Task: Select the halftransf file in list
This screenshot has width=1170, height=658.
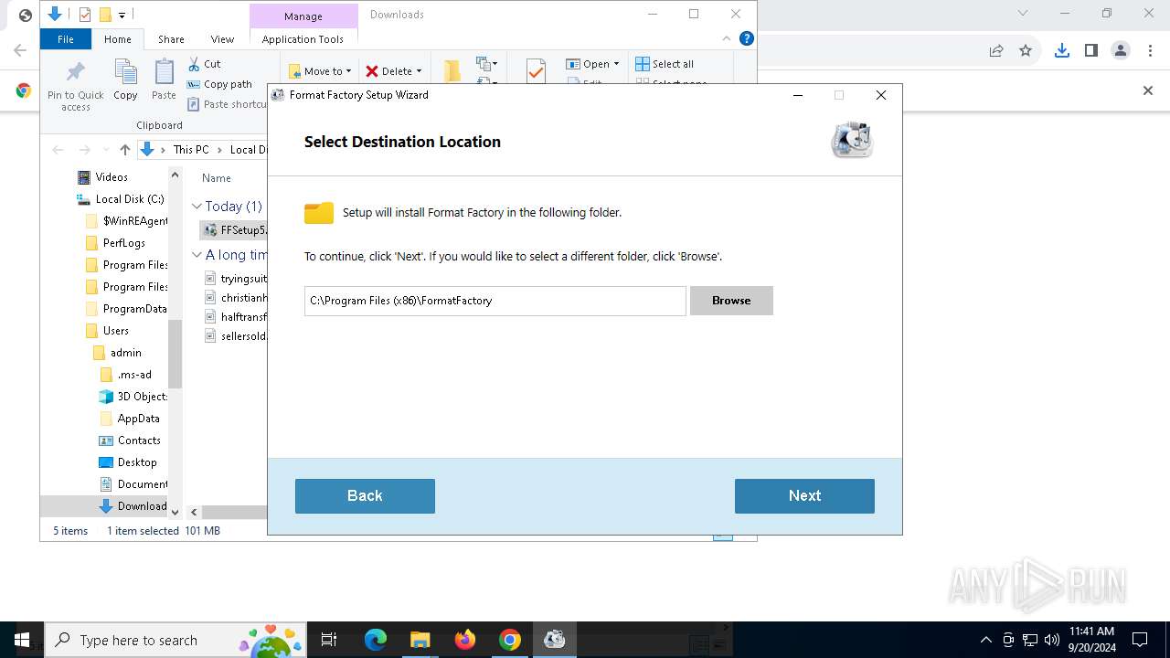Action: (235, 317)
